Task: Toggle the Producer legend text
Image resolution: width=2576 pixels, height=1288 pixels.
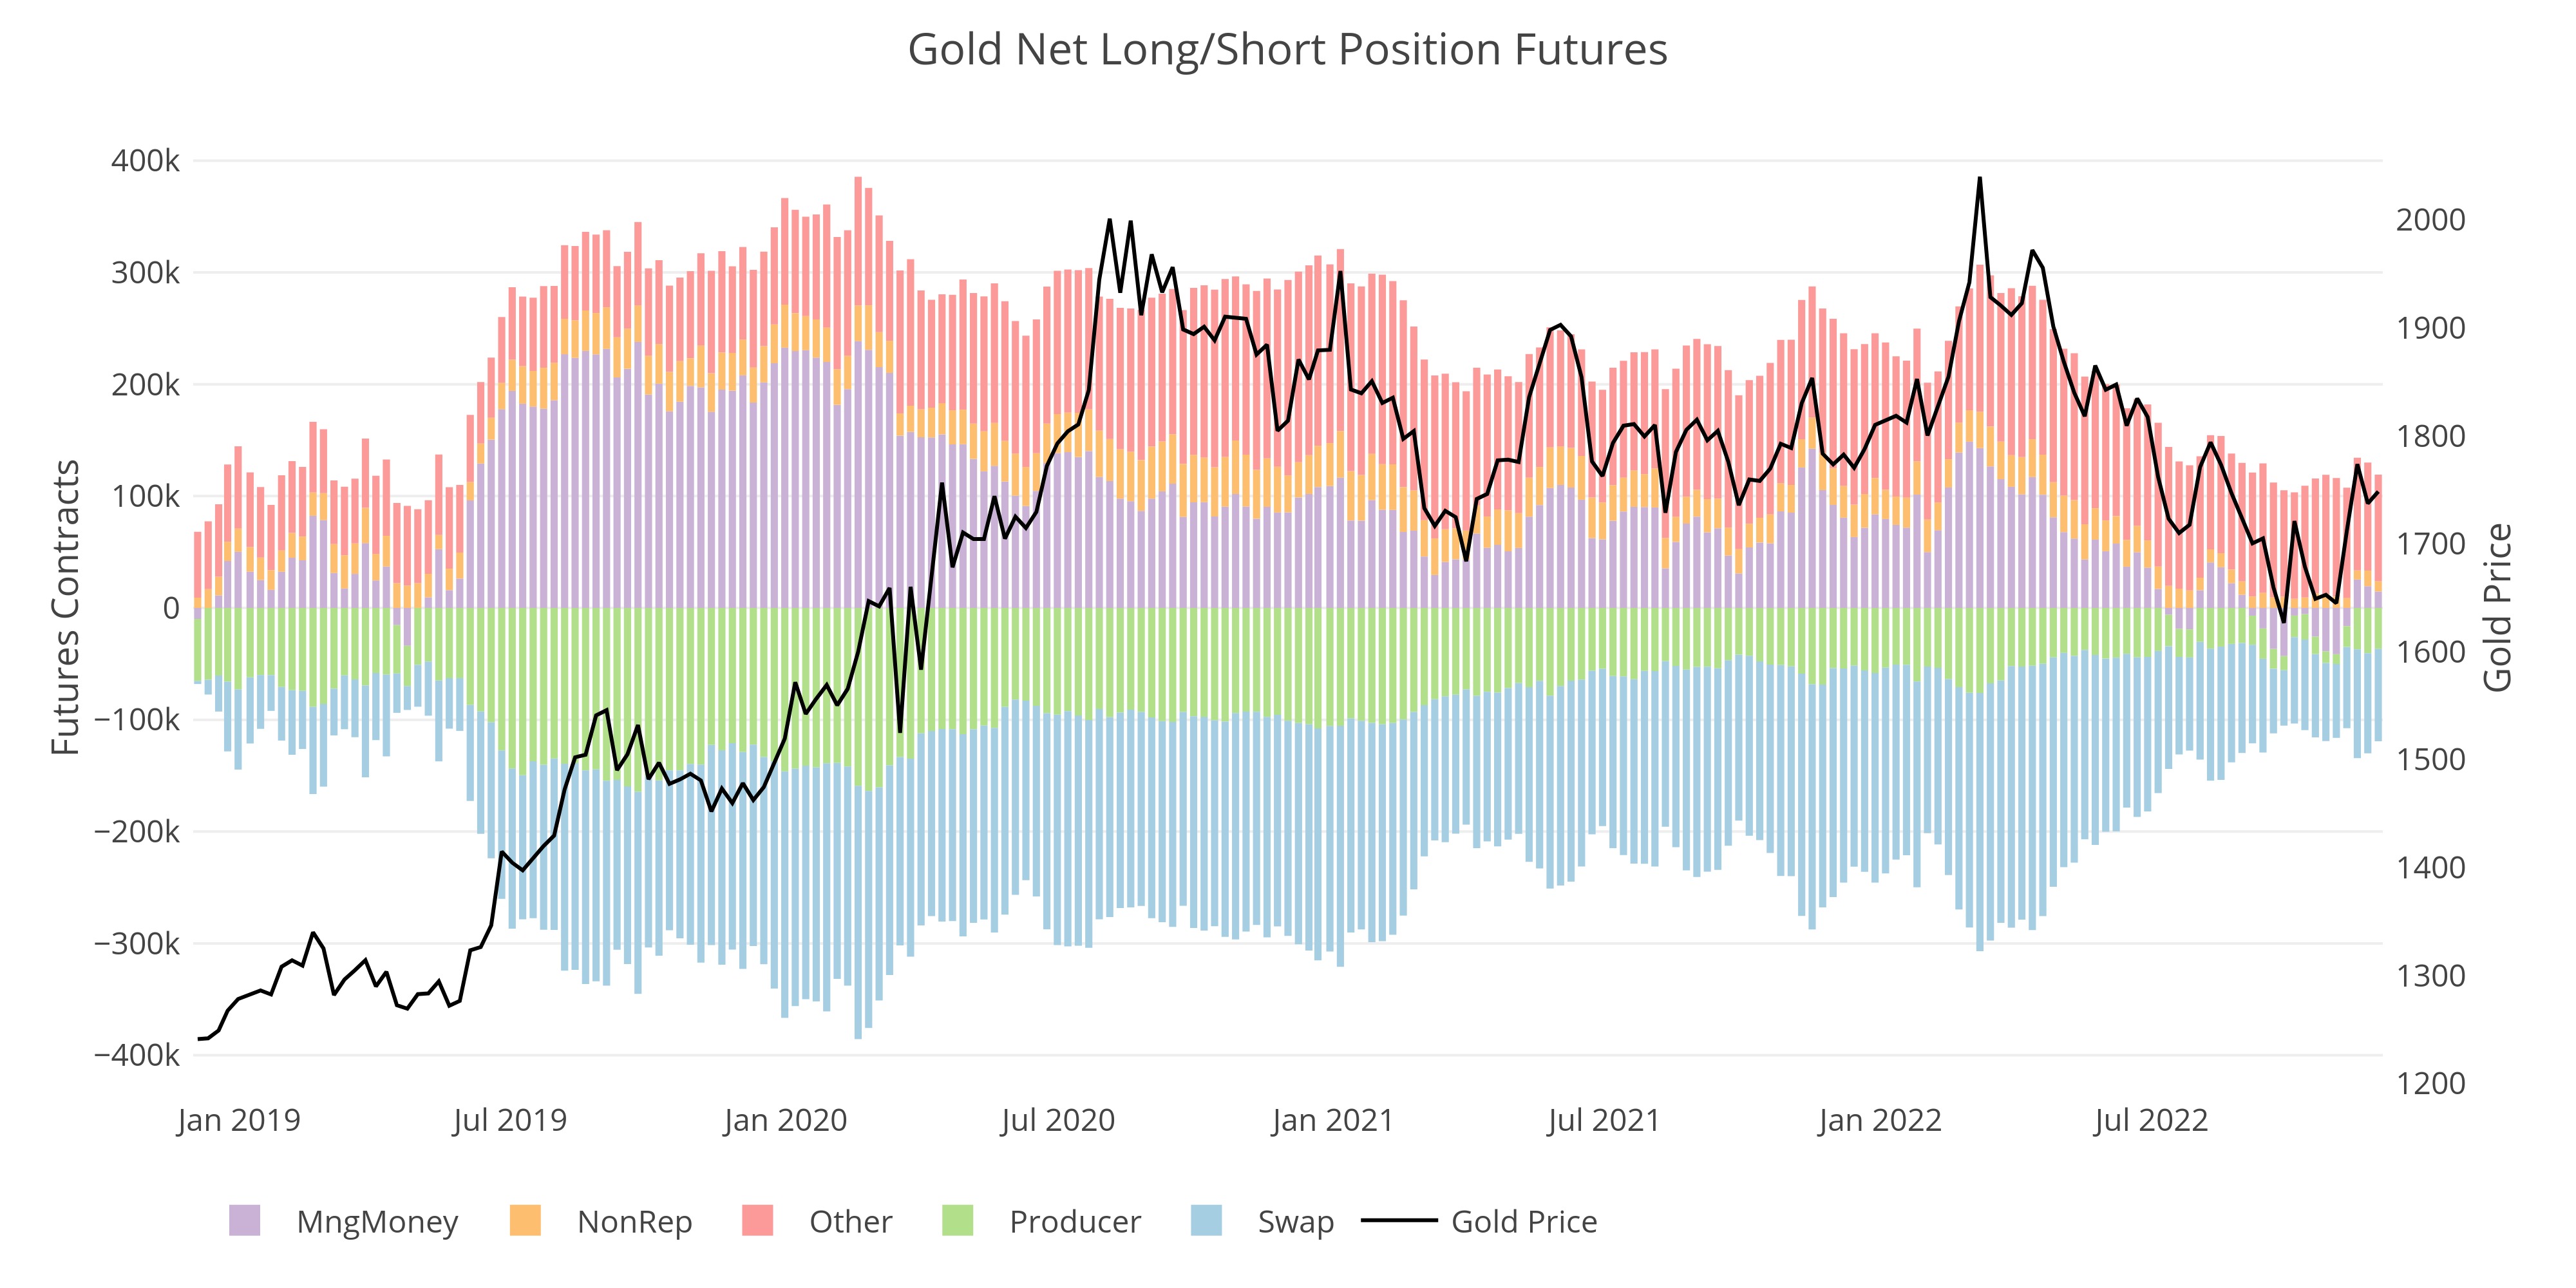Action: 1074,1221
